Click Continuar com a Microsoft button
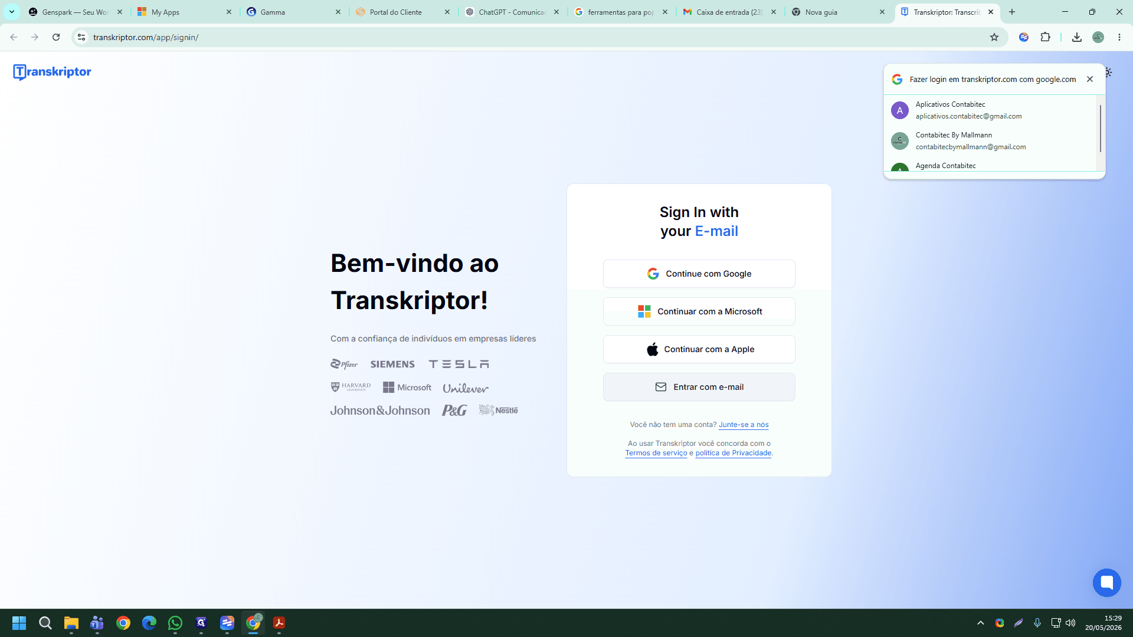 (x=699, y=311)
